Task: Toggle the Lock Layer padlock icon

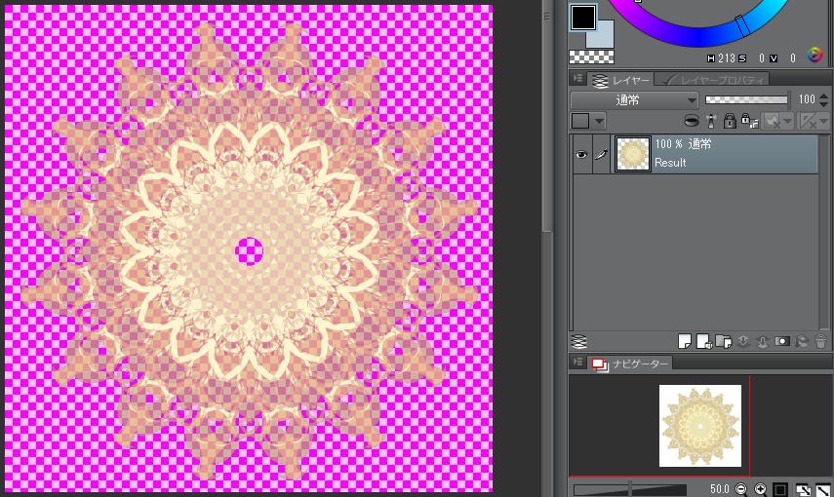Action: pos(730,121)
